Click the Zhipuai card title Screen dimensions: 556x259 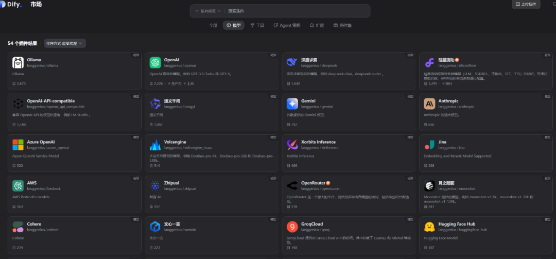(171, 183)
